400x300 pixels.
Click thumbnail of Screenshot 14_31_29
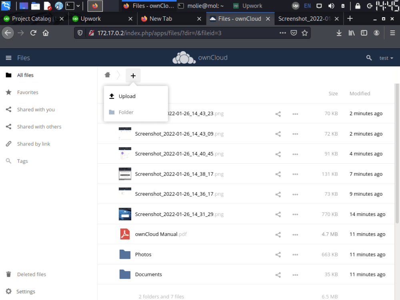pos(125,214)
